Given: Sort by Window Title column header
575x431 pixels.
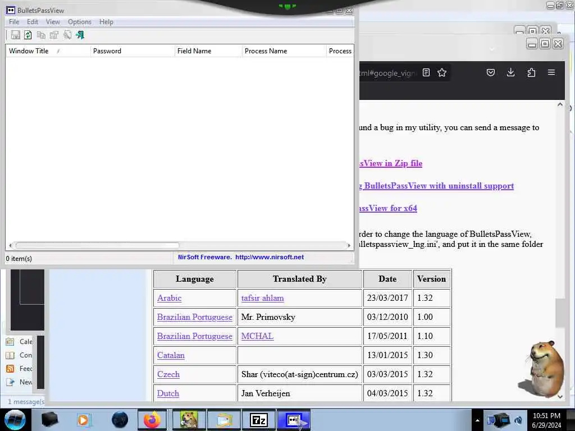Looking at the screenshot, I should 48,51.
